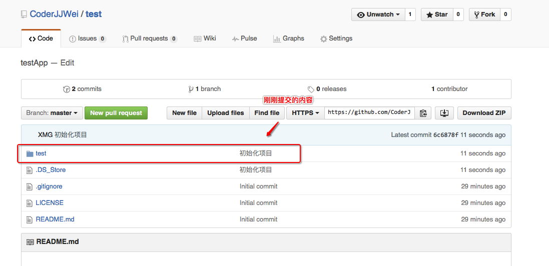Click the New pull request button

tap(116, 113)
